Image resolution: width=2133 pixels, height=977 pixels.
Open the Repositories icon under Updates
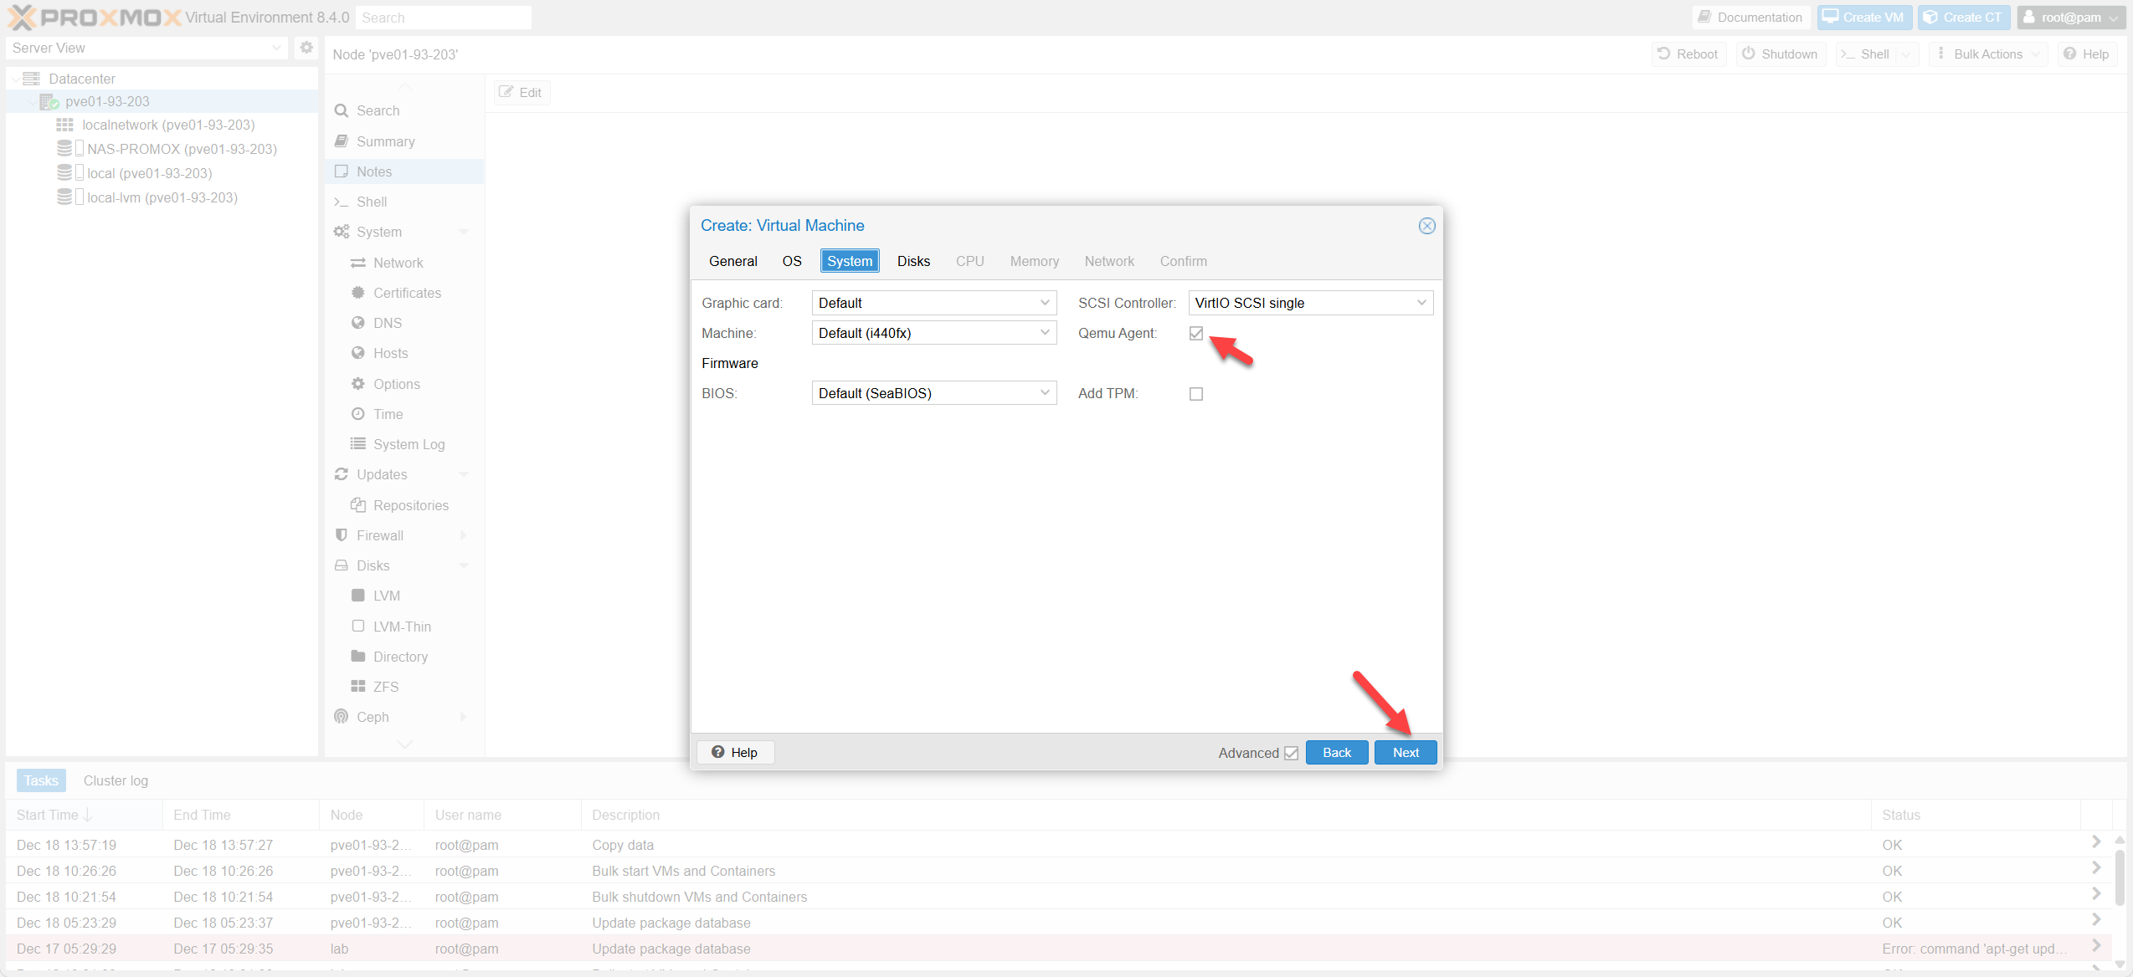(x=358, y=504)
